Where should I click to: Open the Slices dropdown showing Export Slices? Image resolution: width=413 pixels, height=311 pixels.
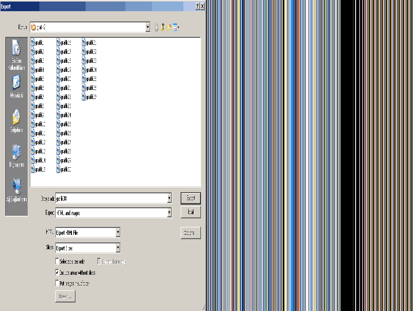(118, 248)
